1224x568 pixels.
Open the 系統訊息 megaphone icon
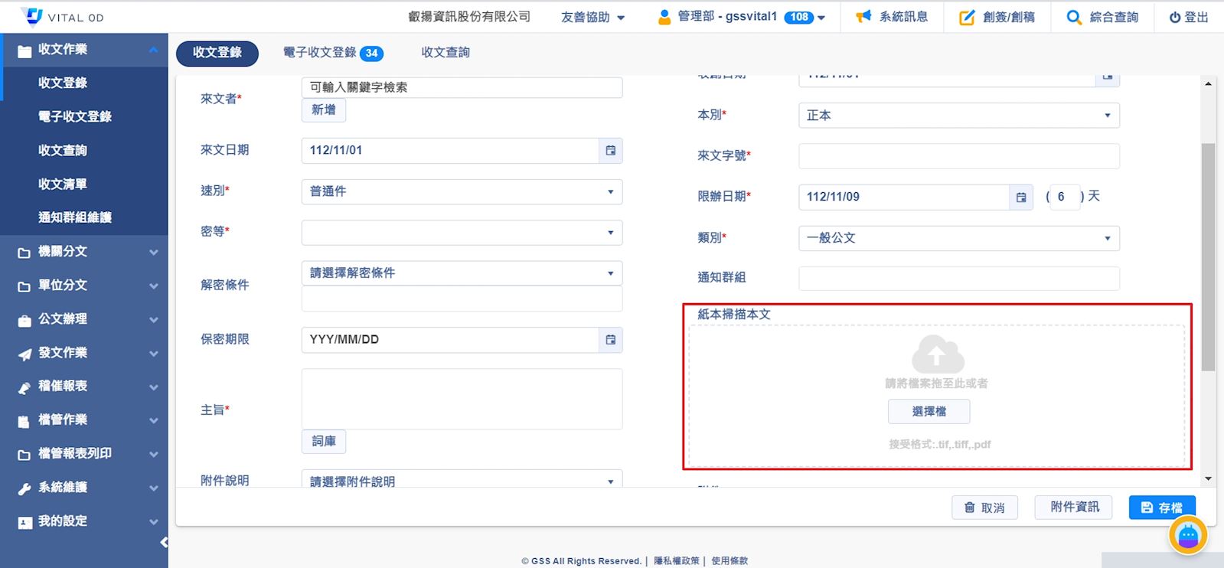(x=863, y=17)
